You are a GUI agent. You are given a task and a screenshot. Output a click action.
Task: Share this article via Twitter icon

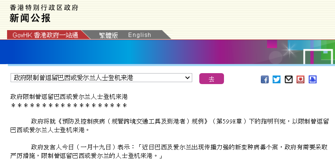tap(277, 79)
